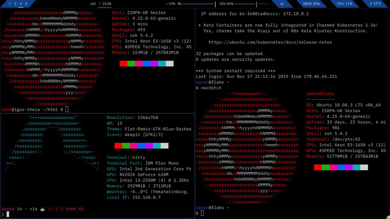The height and width of the screenshot is (219, 390).
Task: Click 'Local IP: 192.168.0.7' line
Action: (x=133, y=198)
